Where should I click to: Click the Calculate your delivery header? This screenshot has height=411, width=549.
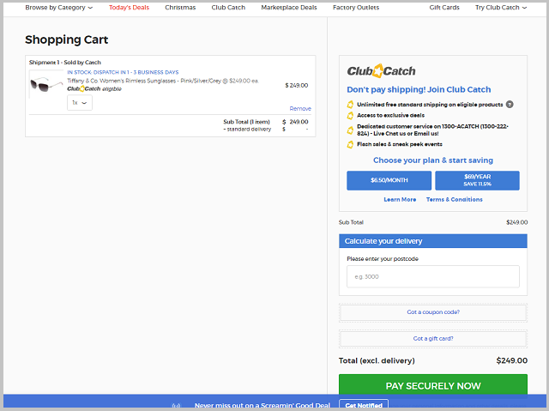click(433, 241)
